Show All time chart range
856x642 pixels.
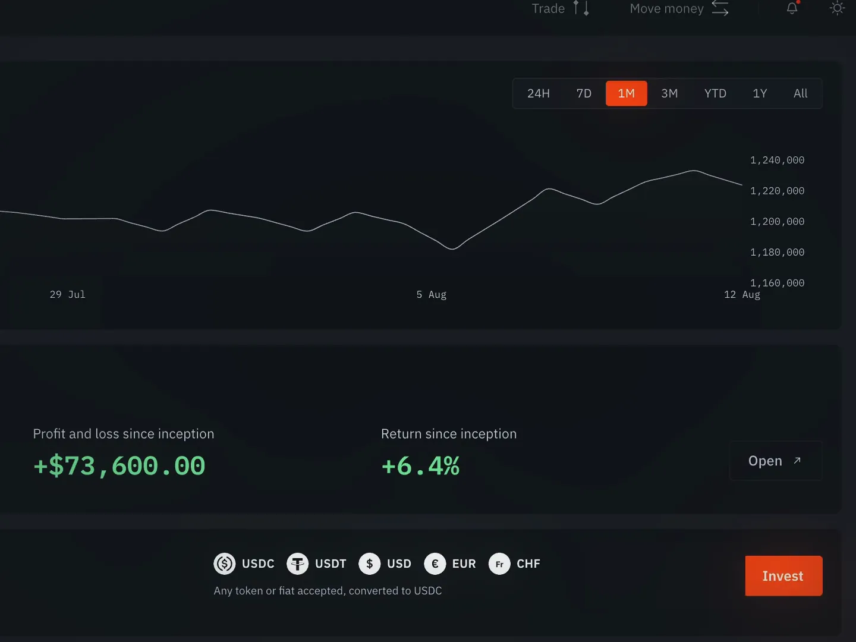(x=801, y=93)
